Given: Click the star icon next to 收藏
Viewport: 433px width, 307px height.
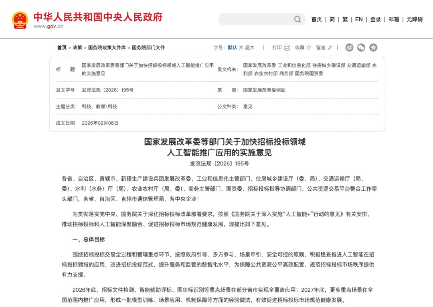Looking at the screenshot, I should [309, 47].
